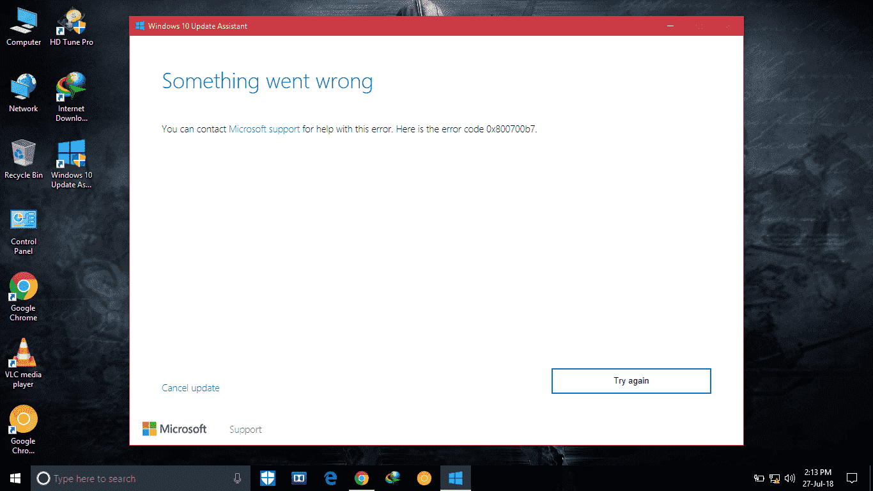Image resolution: width=873 pixels, height=491 pixels.
Task: Click the search box microphone icon
Action: click(238, 478)
